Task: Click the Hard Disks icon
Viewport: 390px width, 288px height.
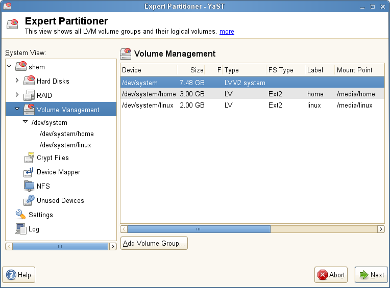Action: tap(29, 81)
